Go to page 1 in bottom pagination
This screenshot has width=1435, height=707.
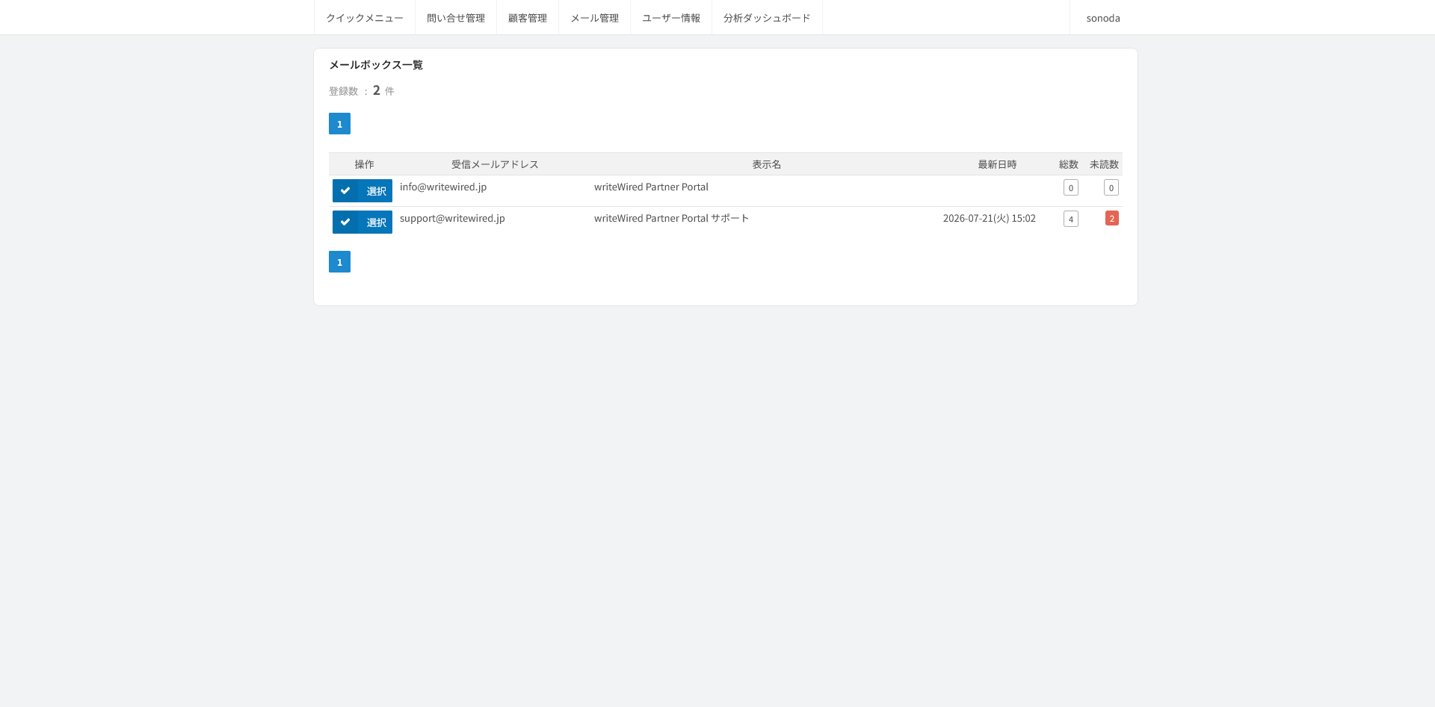pos(339,262)
